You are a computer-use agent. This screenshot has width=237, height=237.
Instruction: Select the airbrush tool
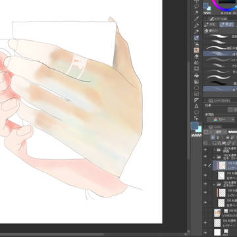pyautogui.click(x=197, y=44)
